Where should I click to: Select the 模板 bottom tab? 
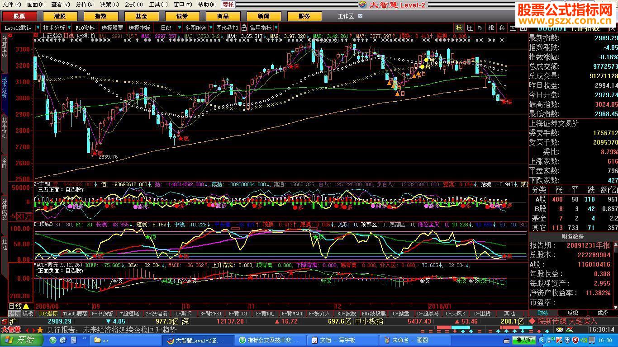pyautogui.click(x=28, y=313)
